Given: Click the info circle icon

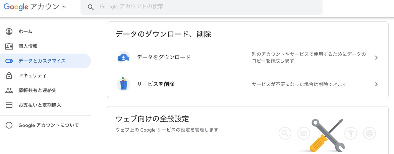Looking at the screenshot, I should coord(9,125).
